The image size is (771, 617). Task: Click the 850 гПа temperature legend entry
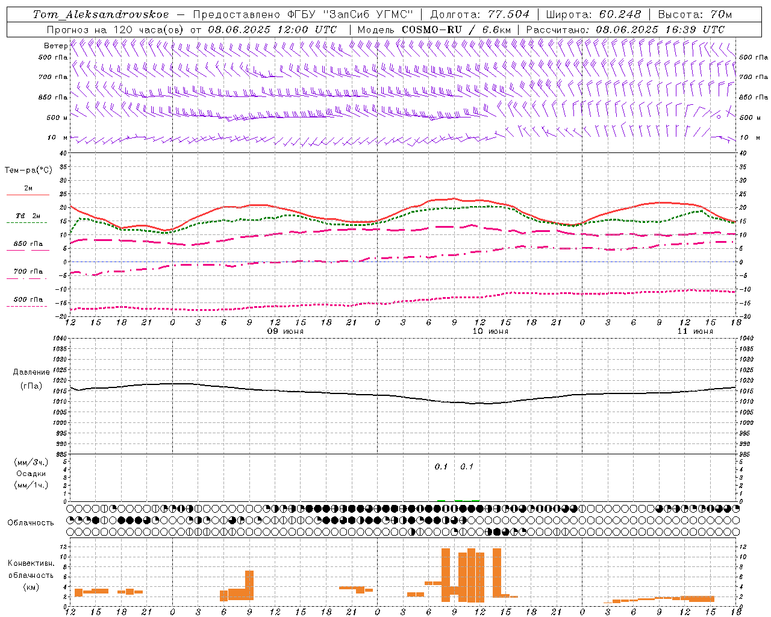(x=28, y=244)
